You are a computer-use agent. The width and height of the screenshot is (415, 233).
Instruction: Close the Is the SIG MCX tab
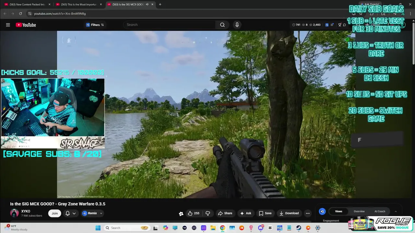point(152,5)
